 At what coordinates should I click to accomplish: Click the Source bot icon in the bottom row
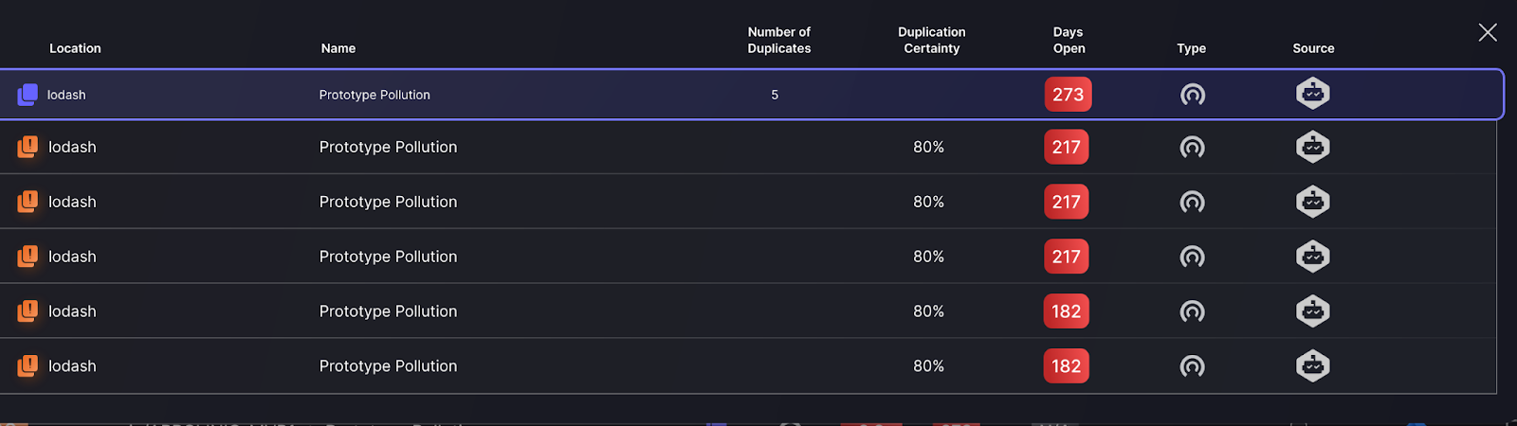point(1313,365)
